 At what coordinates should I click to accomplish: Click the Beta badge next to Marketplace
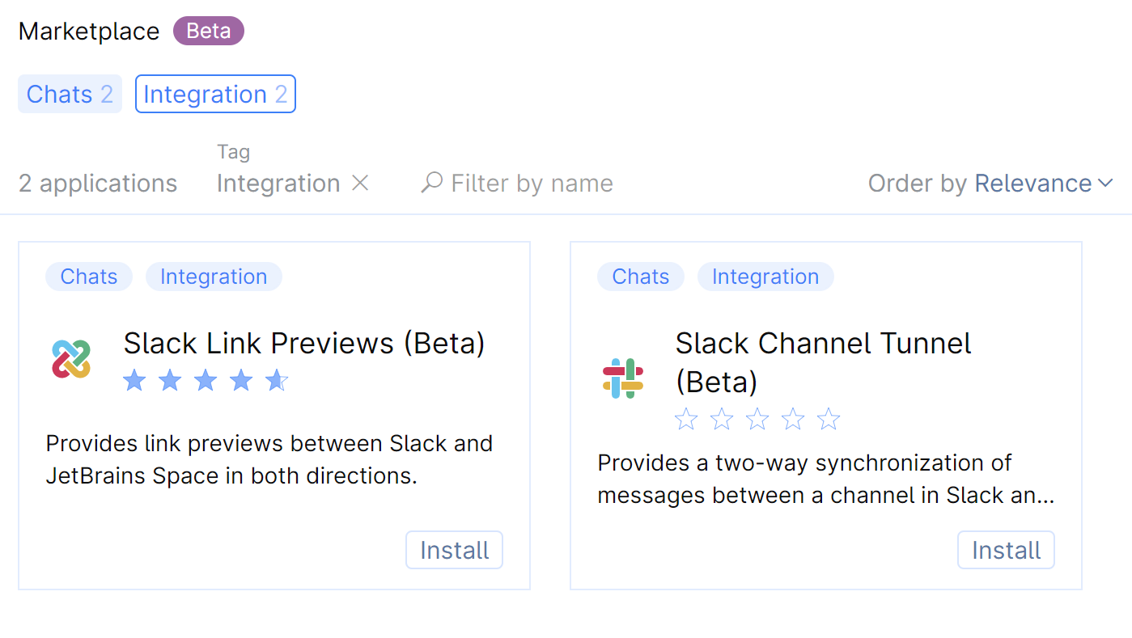[208, 31]
